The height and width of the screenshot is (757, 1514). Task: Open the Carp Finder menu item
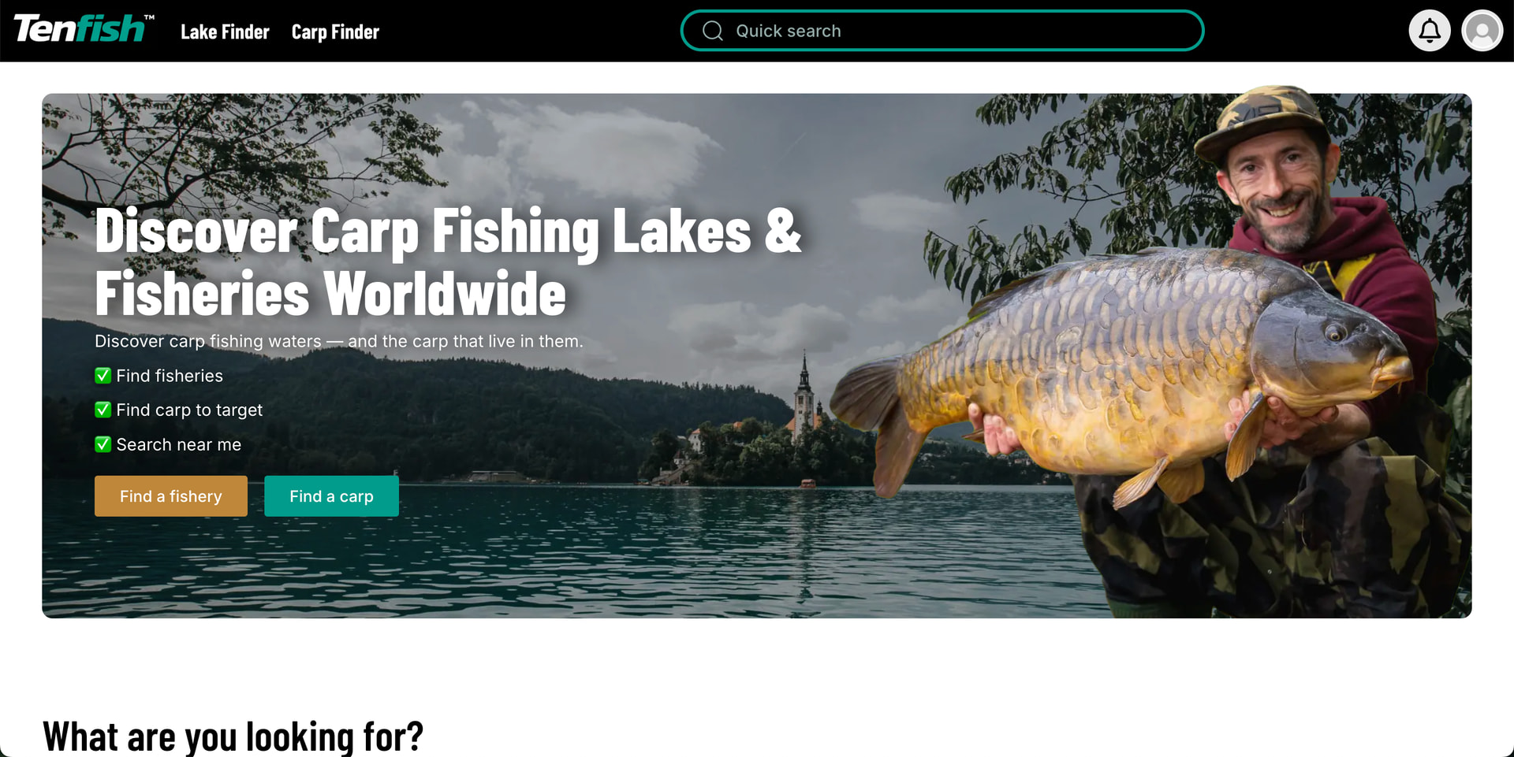click(335, 32)
